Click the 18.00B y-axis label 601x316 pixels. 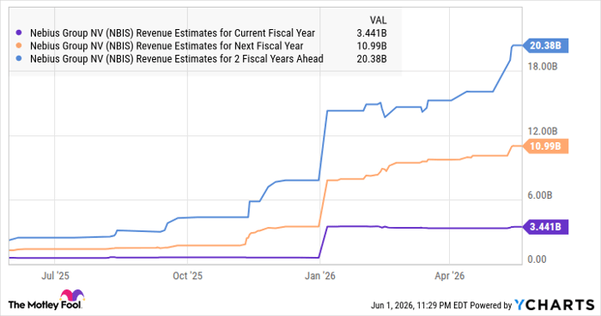[x=543, y=67]
